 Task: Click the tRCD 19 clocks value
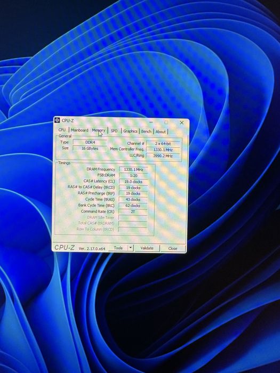point(133,188)
